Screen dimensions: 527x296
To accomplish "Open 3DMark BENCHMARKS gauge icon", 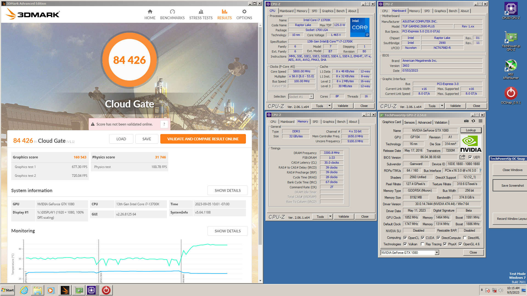I will click(172, 12).
